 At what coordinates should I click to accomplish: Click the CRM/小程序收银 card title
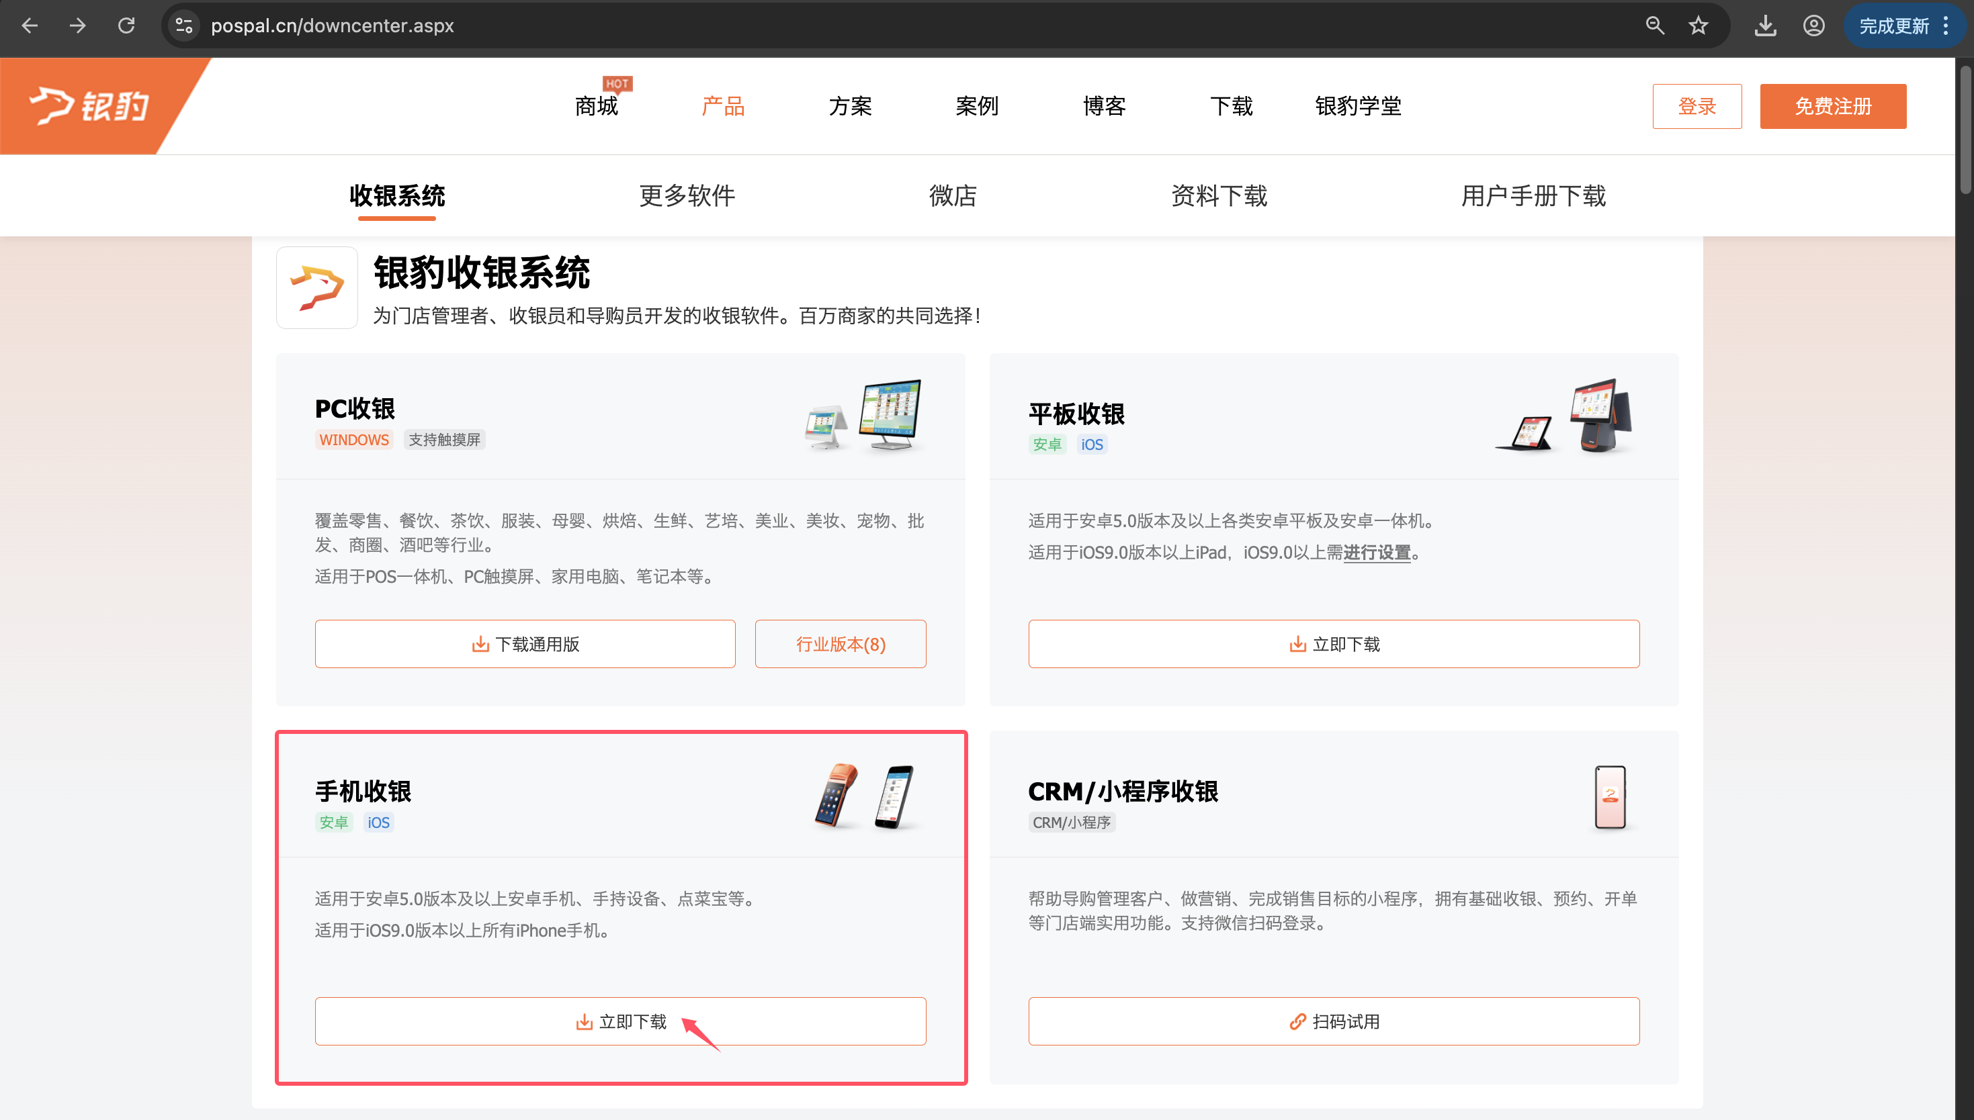click(x=1123, y=791)
